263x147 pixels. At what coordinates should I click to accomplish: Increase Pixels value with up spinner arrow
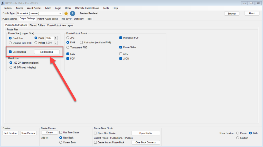[56, 37]
